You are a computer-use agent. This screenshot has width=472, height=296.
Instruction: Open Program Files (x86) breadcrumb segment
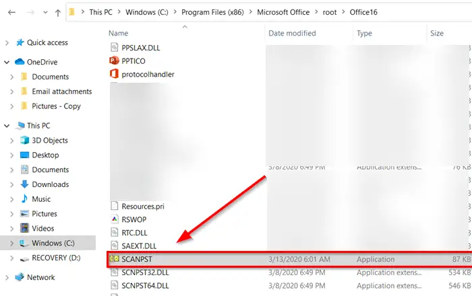click(x=212, y=12)
